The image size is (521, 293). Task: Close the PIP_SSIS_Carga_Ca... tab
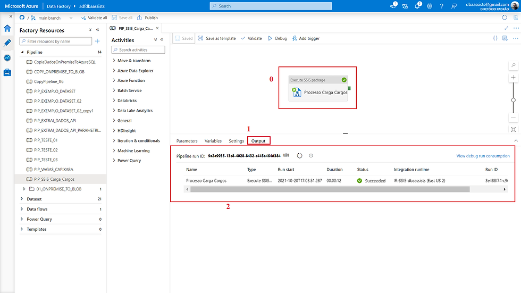pyautogui.click(x=157, y=28)
